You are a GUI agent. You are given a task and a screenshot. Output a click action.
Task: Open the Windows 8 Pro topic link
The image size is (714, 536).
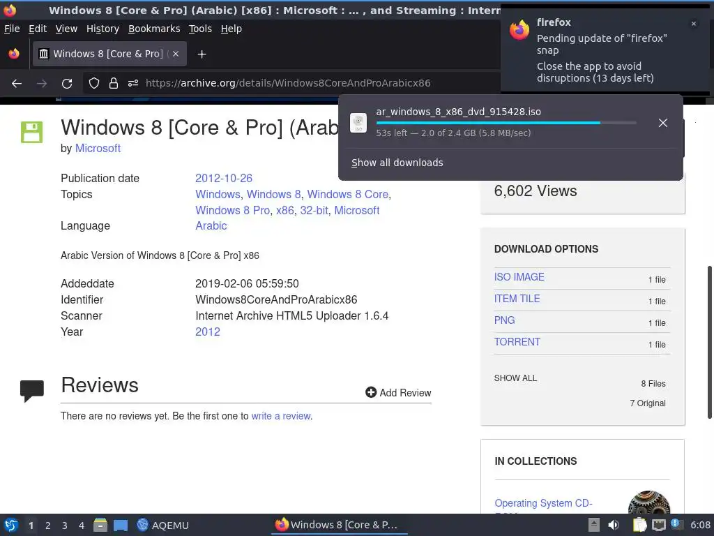coord(233,210)
